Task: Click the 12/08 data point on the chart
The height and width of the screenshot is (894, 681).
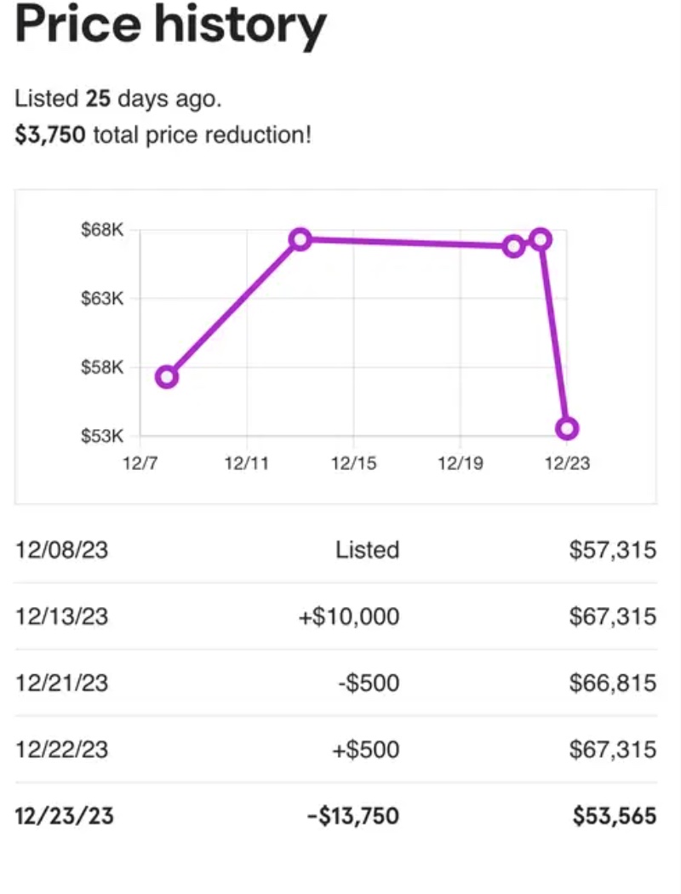Action: pos(167,376)
